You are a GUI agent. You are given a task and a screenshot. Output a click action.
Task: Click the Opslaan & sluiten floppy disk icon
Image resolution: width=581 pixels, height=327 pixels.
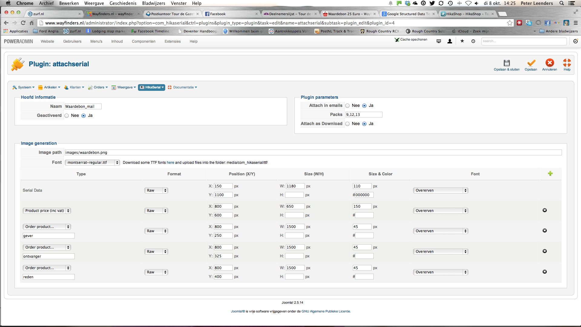pyautogui.click(x=507, y=63)
